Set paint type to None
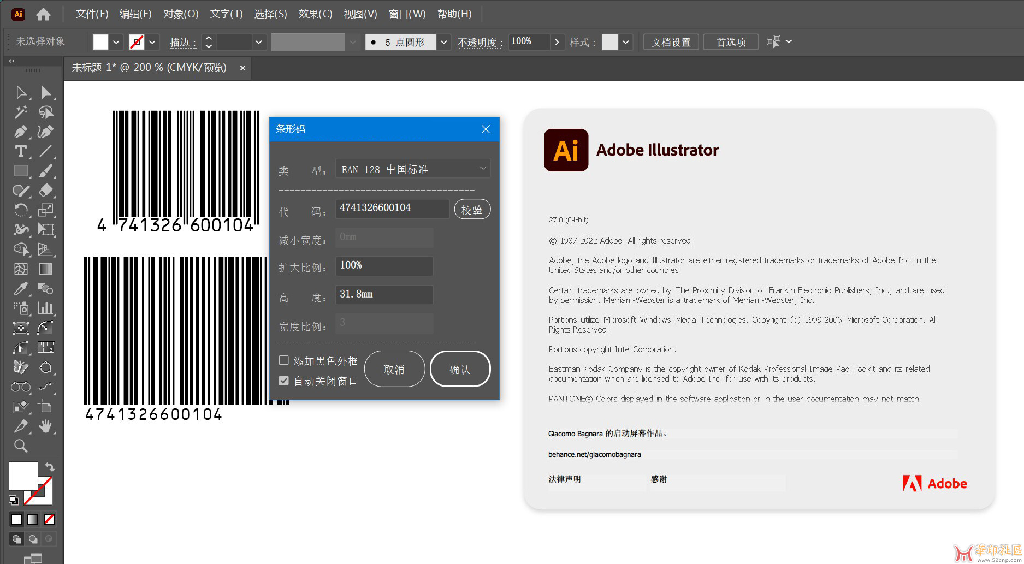The height and width of the screenshot is (564, 1024). (x=49, y=519)
